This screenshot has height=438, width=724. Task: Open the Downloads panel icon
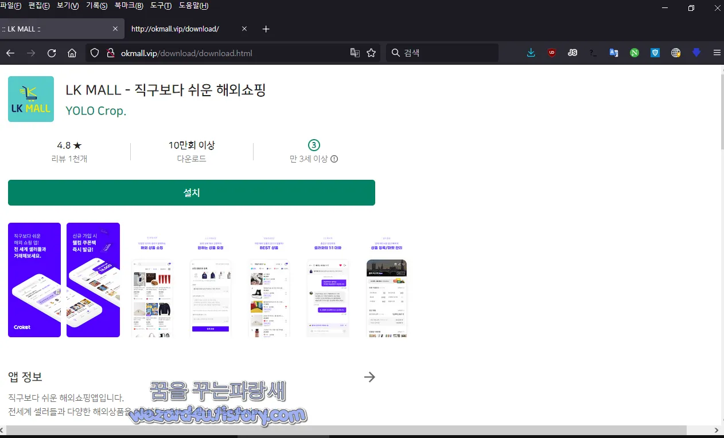click(x=531, y=53)
